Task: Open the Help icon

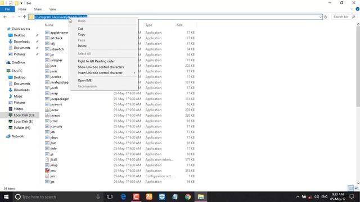Action: click(358, 9)
